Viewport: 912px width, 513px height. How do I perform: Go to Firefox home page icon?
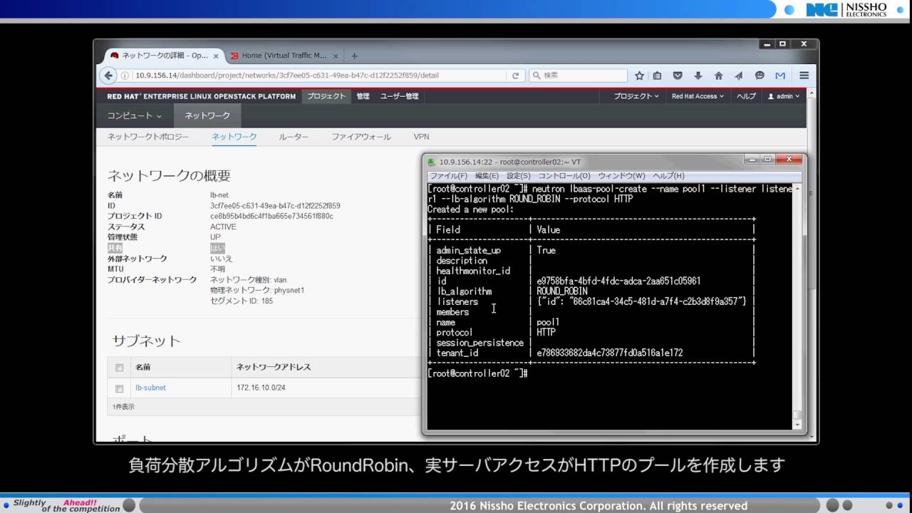click(718, 76)
